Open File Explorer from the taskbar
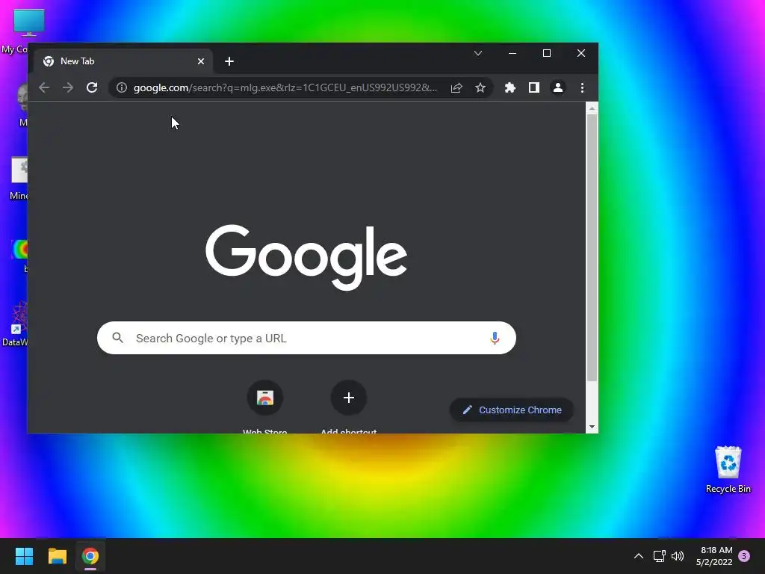This screenshot has height=574, width=765. (x=58, y=556)
